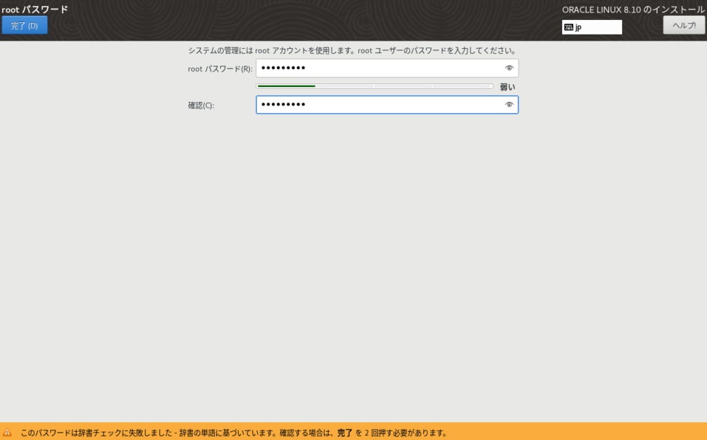This screenshot has width=707, height=440.
Task: Show the root password with eye icon
Action: [509, 68]
